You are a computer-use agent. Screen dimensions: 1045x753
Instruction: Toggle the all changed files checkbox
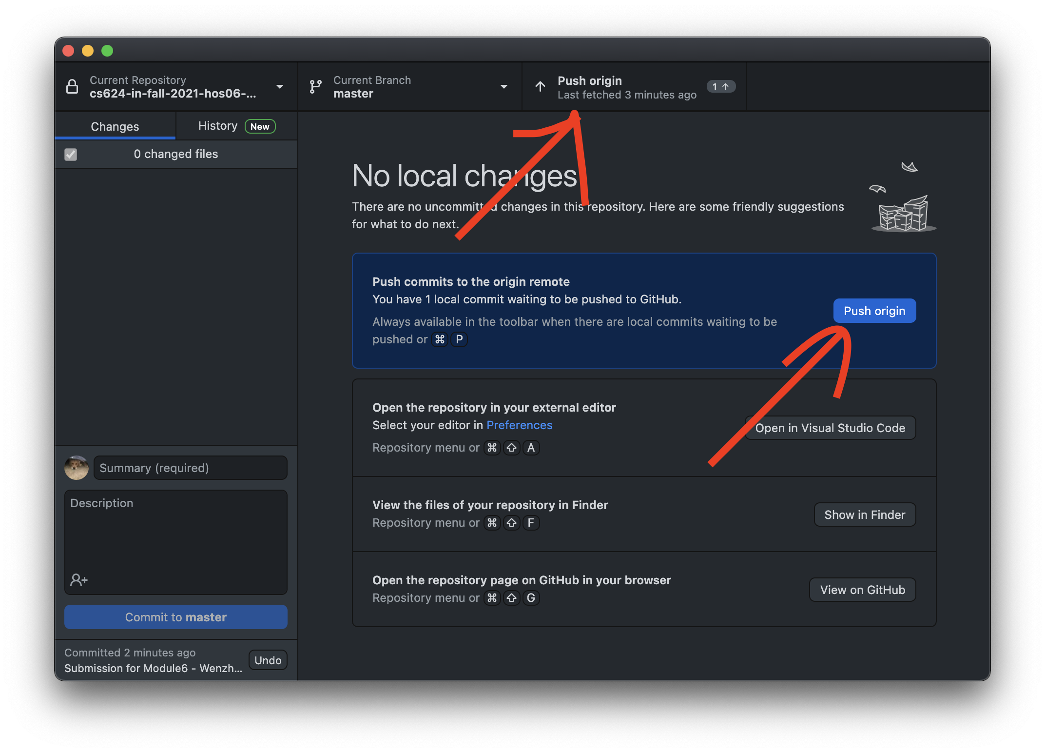coord(71,155)
